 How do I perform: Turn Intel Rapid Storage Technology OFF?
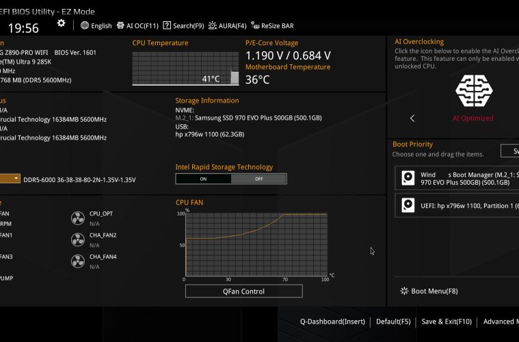259,179
